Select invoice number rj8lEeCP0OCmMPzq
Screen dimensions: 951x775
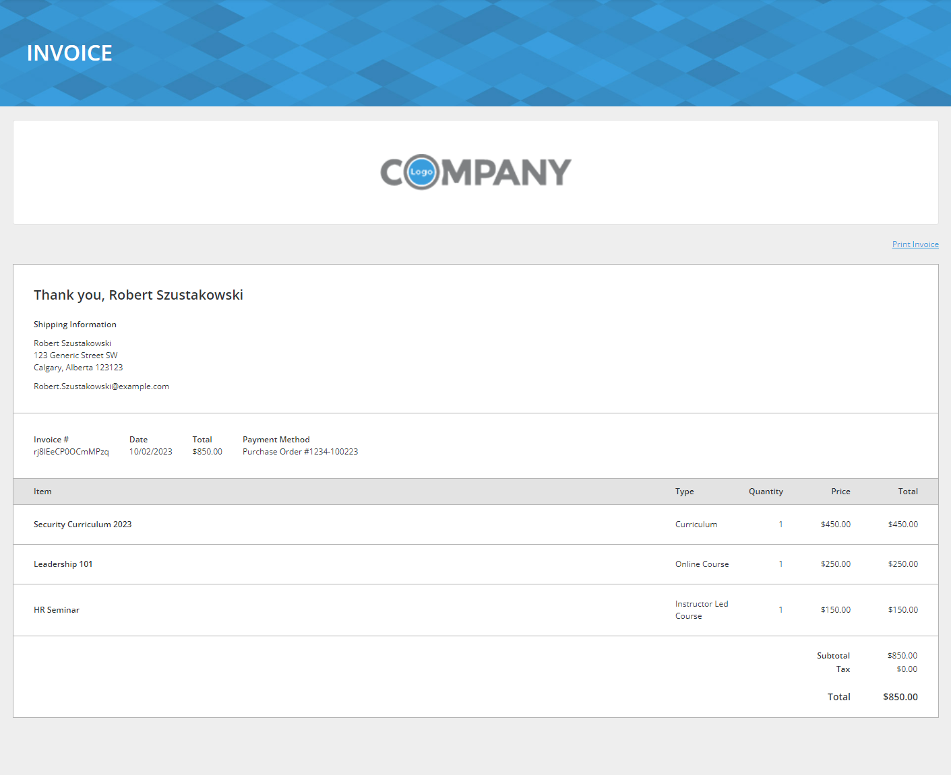pos(71,452)
